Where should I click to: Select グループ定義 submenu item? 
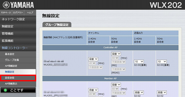tap(18, 60)
